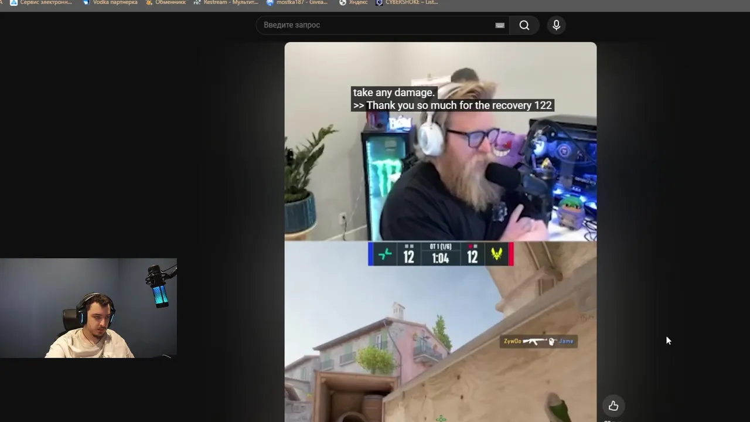Open the 'mostka187 - Givea...' bookmark
750x422 pixels.
click(x=298, y=3)
